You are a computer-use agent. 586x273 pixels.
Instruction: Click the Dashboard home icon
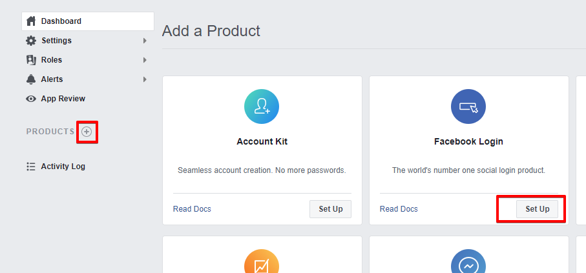point(31,21)
